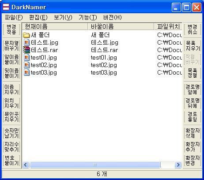The width and height of the screenshot is (204, 180).
Task: Sort by the 파일위치 column header
Action: pyautogui.click(x=168, y=26)
